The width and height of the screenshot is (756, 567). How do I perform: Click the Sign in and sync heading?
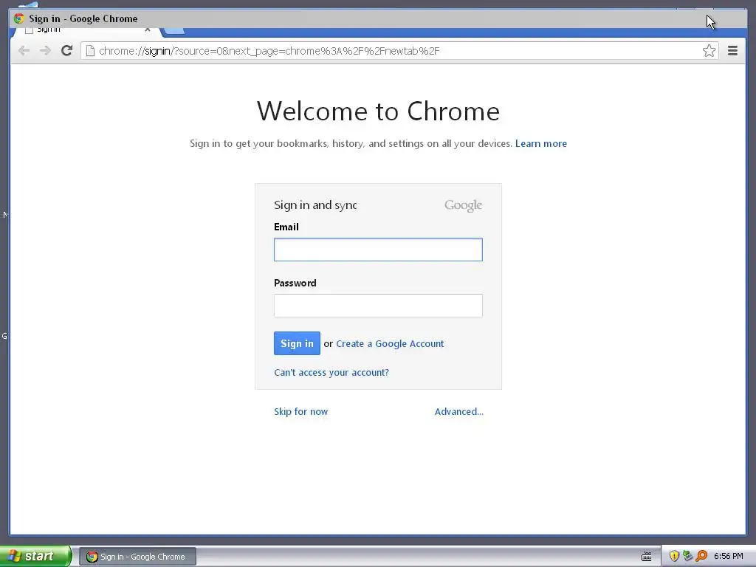pos(315,205)
